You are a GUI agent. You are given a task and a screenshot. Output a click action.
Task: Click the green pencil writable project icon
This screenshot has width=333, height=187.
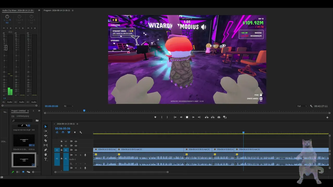(13, 172)
